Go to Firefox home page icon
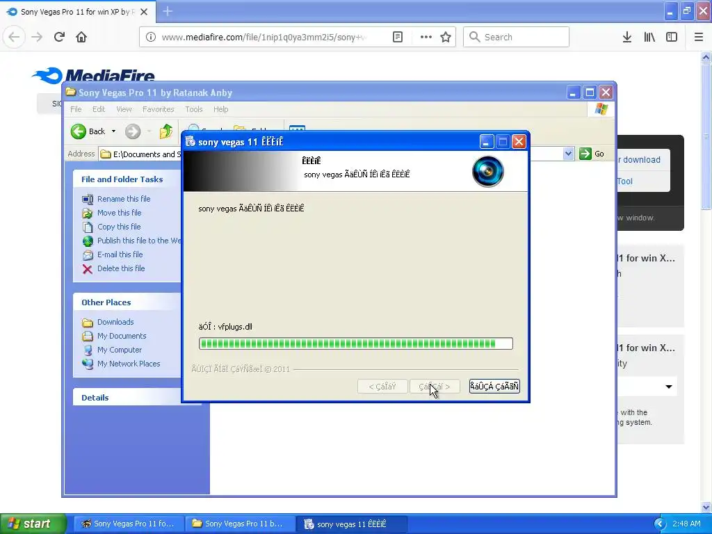This screenshot has width=712, height=534. point(81,37)
